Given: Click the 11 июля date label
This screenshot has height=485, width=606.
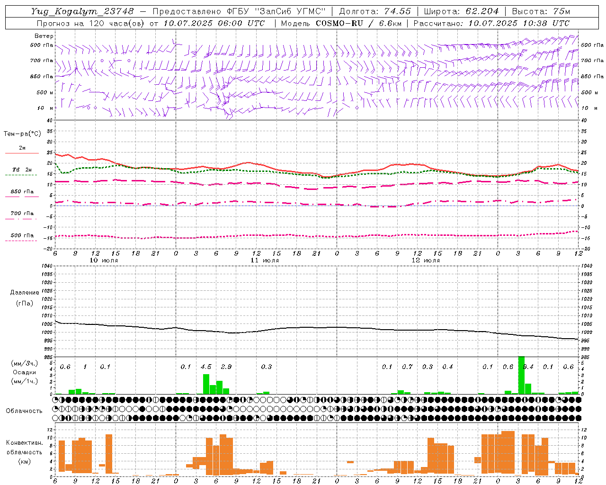Looking at the screenshot, I should (x=265, y=260).
